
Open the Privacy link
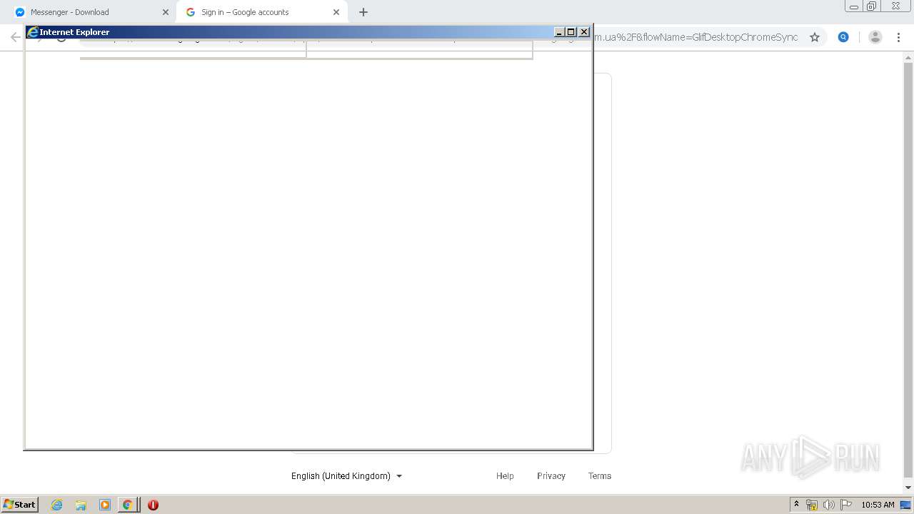pyautogui.click(x=551, y=476)
